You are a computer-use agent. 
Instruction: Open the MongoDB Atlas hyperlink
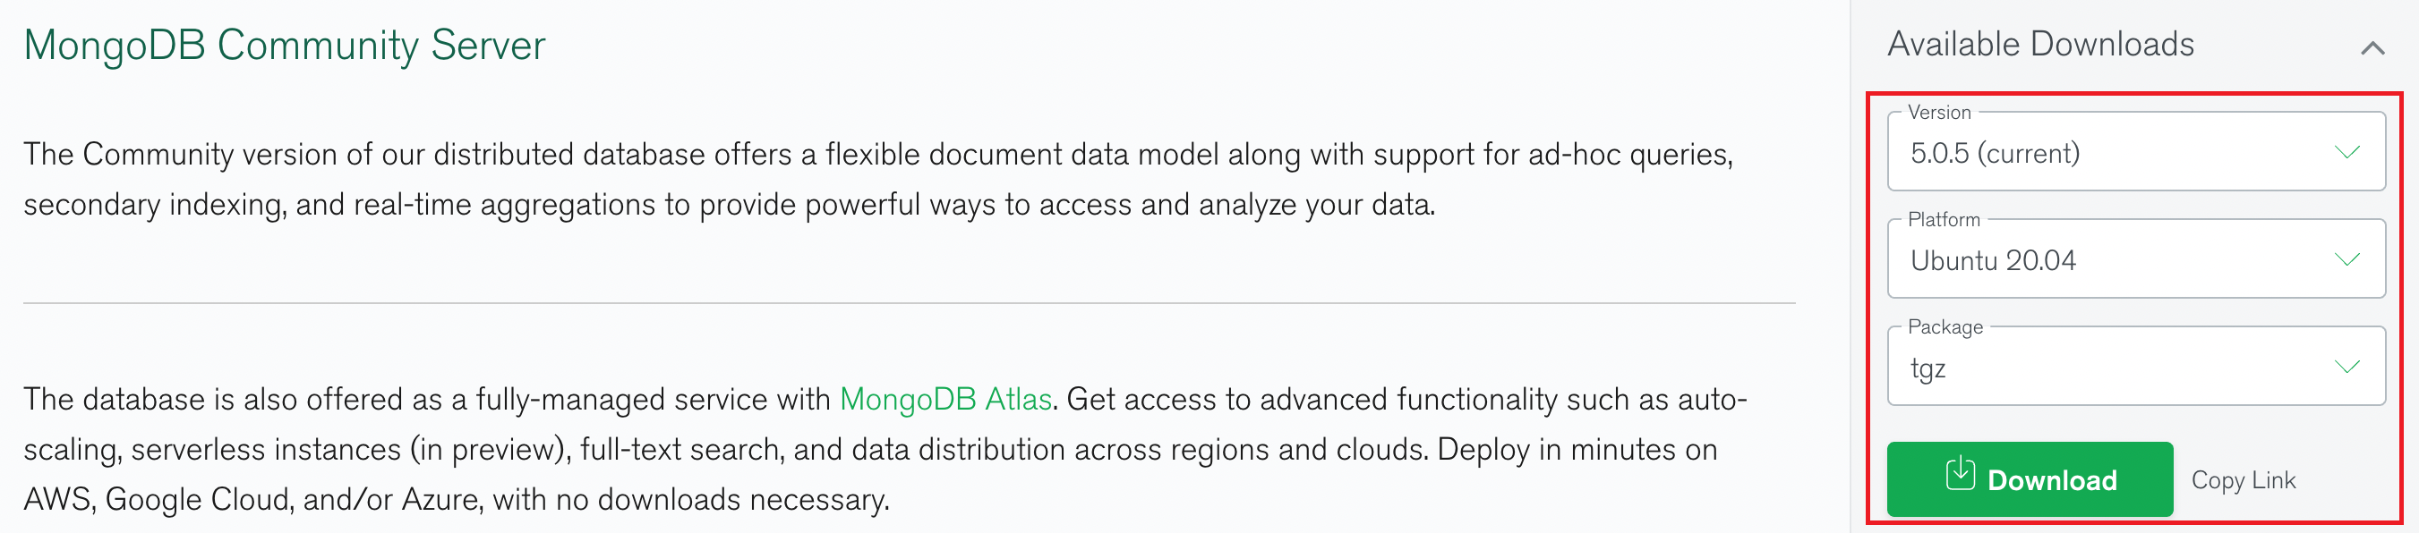(945, 399)
